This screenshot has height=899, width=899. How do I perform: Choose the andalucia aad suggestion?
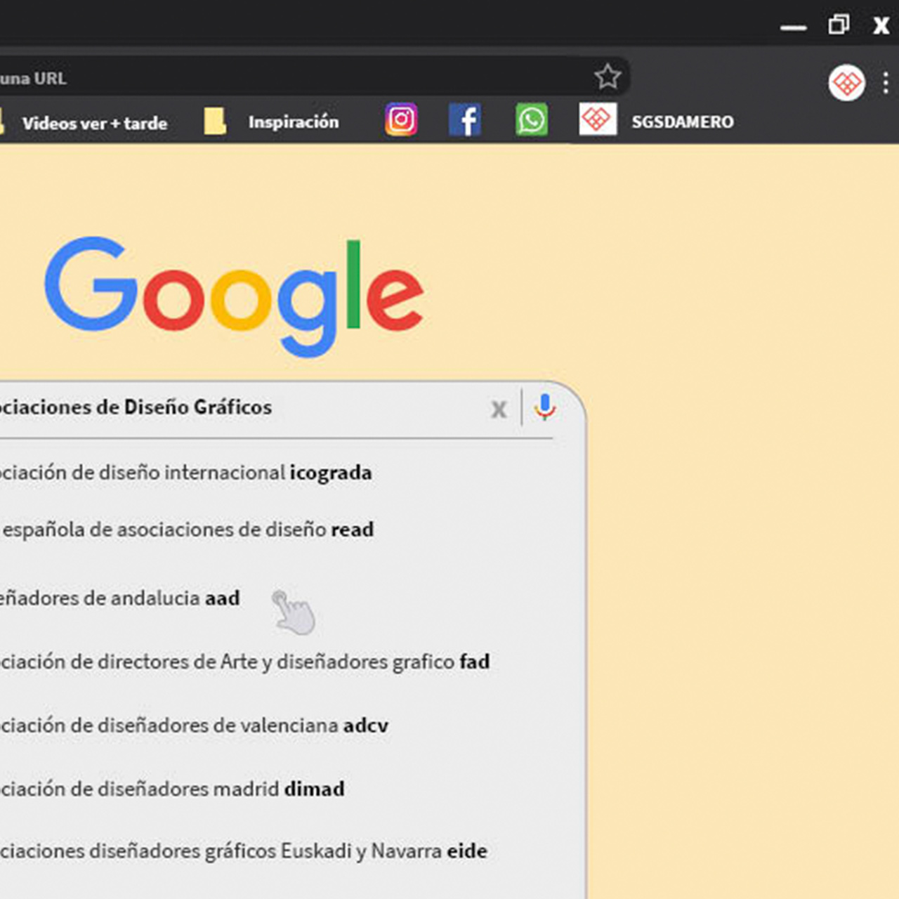coord(119,598)
